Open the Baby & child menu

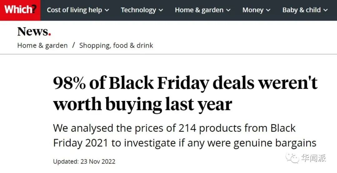pos(301,10)
